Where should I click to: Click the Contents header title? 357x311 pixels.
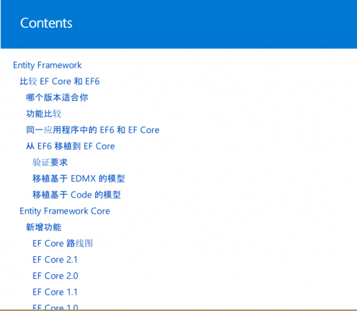pyautogui.click(x=46, y=23)
